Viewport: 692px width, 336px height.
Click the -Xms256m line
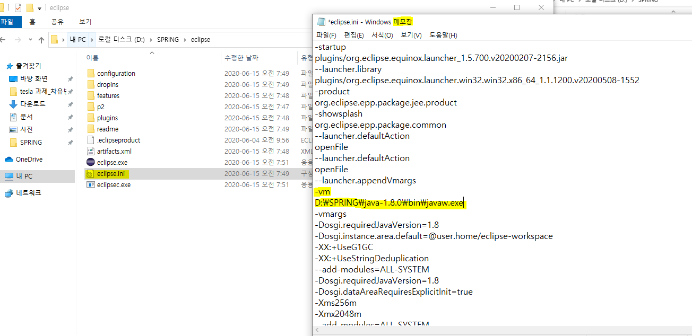point(335,303)
